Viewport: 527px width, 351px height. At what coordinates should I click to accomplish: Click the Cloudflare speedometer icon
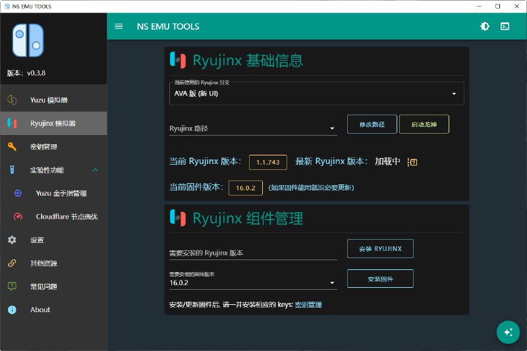click(x=18, y=217)
